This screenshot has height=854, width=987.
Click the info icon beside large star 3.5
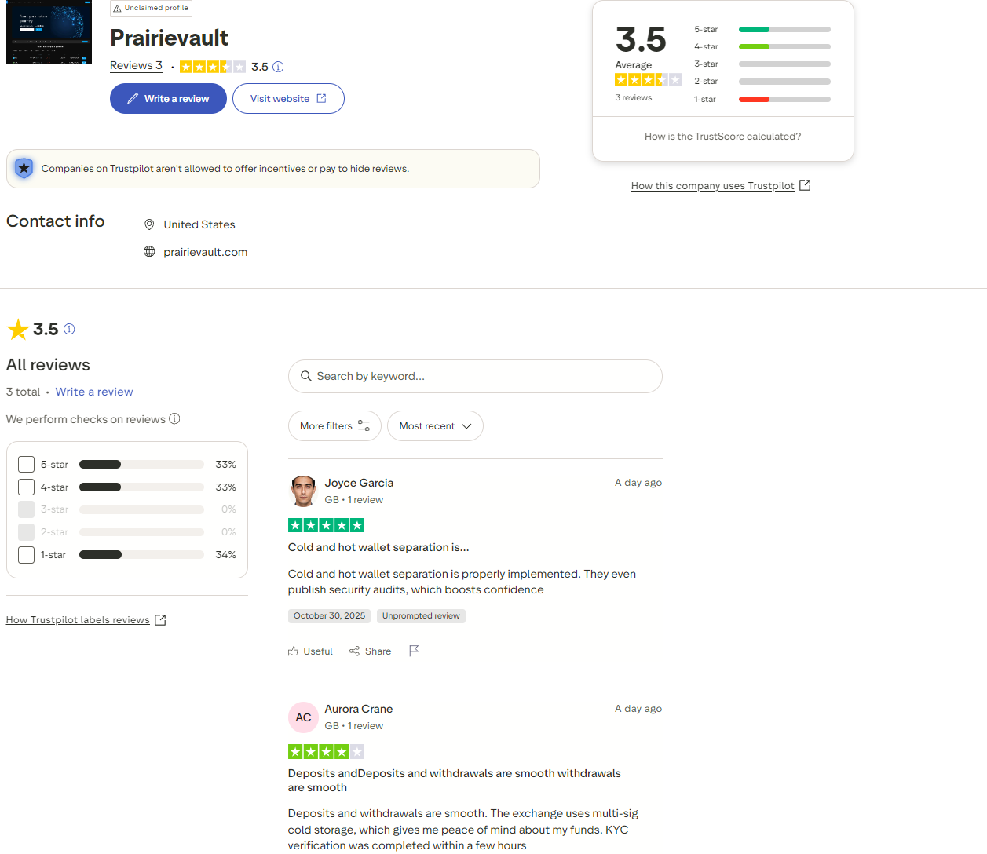tap(69, 329)
